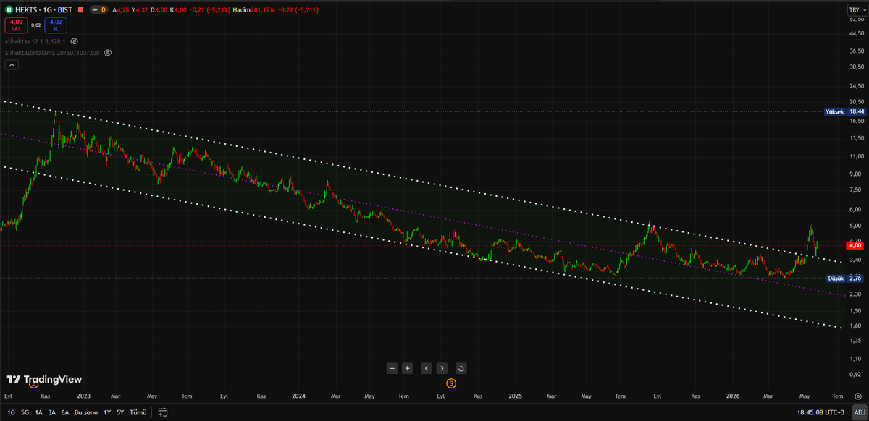Select the 5Y time range
Viewport: 869px width, 421px height.
120,412
